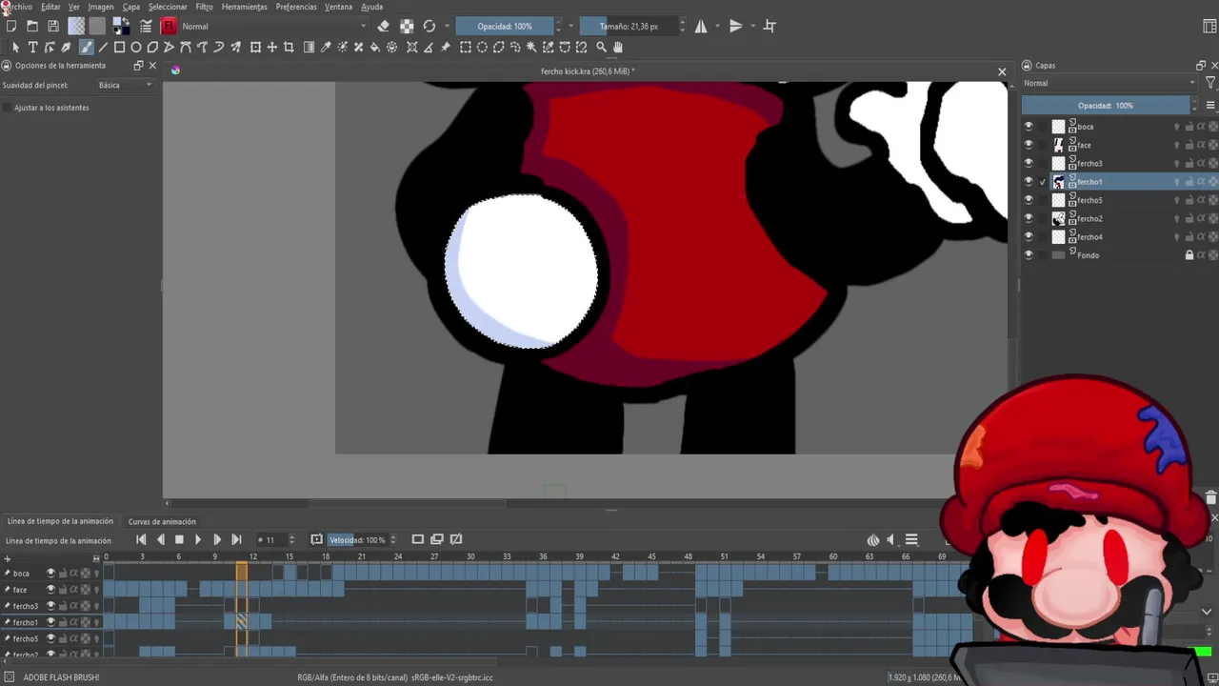
Task: Select the Color Picker eyedropper tool
Action: coord(326,47)
